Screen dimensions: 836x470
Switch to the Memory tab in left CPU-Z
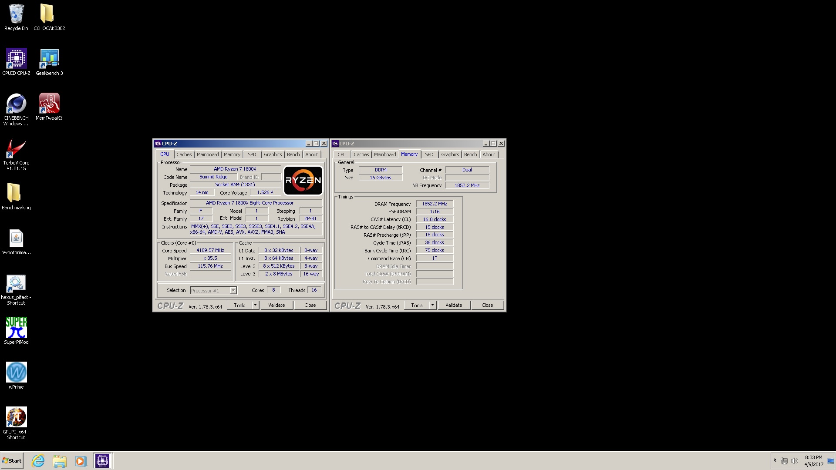232,154
